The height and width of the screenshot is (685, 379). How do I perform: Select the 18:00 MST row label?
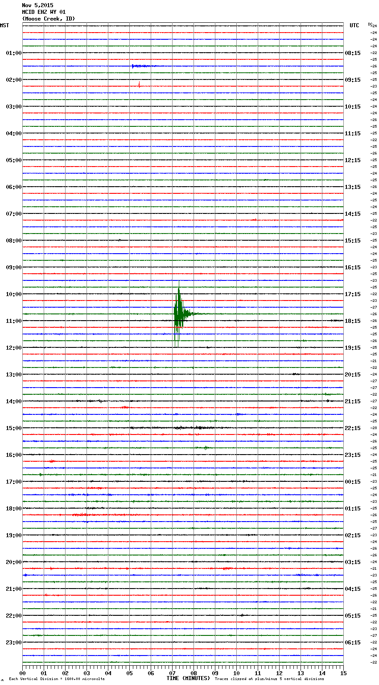point(14,508)
